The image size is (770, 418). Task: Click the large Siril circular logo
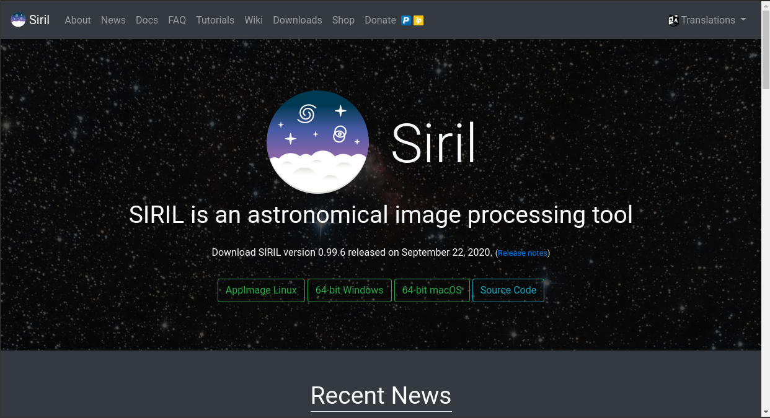pos(318,142)
